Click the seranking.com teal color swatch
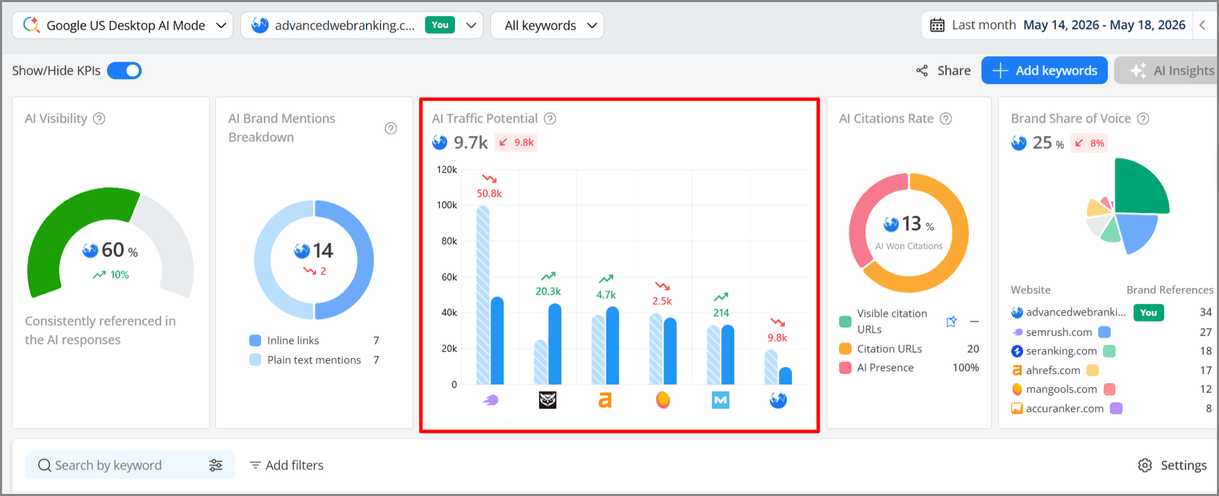The height and width of the screenshot is (496, 1219). click(x=1109, y=351)
